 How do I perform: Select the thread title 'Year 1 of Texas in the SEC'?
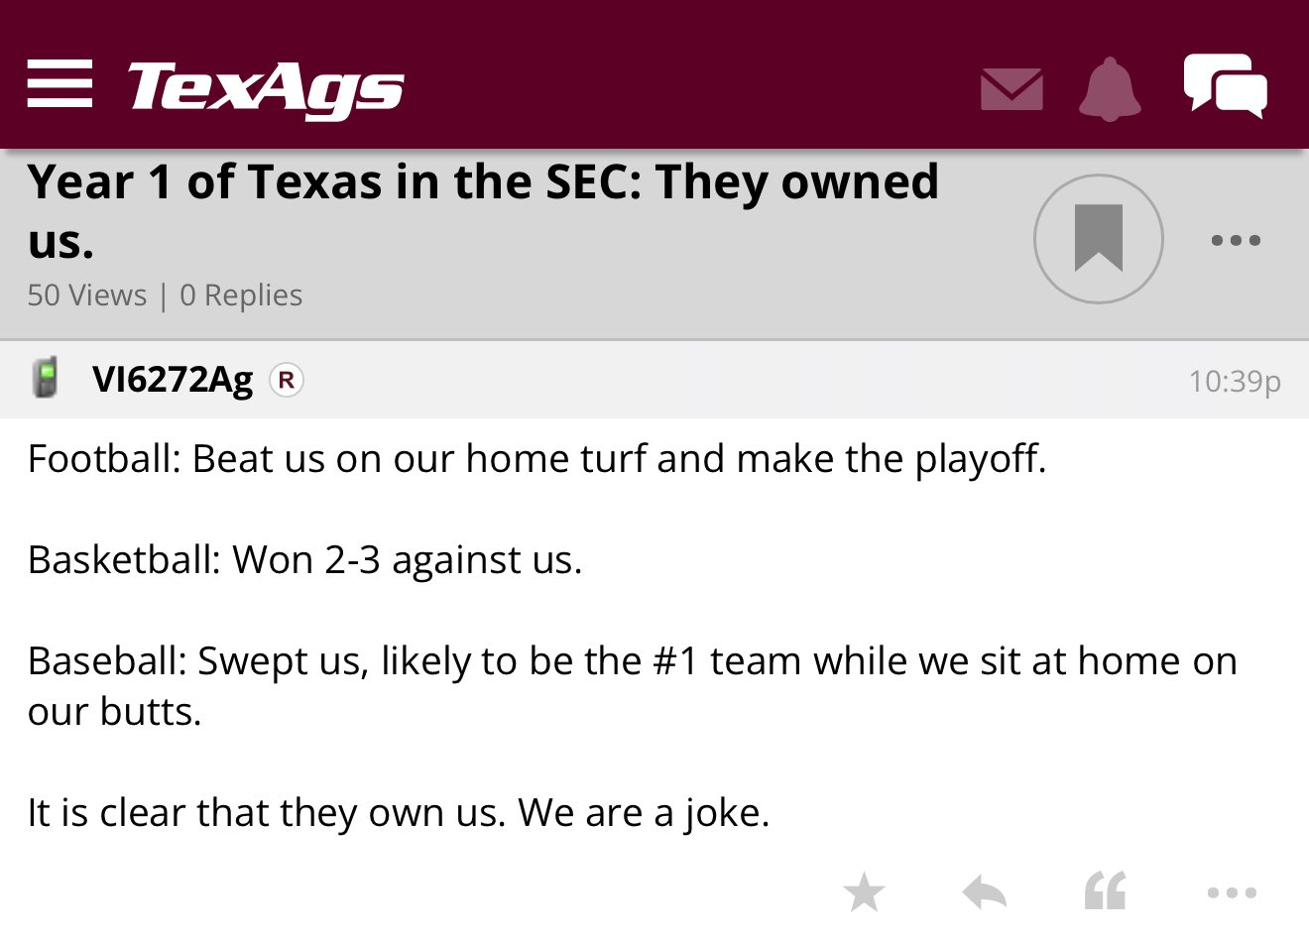(483, 210)
